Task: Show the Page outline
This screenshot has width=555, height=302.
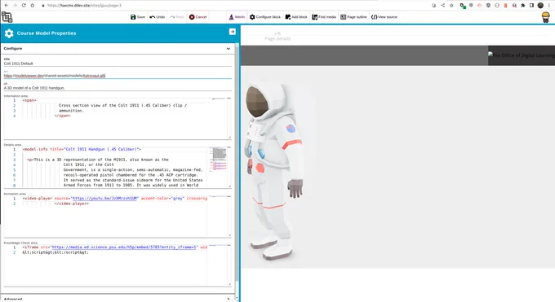Action: pyautogui.click(x=353, y=17)
